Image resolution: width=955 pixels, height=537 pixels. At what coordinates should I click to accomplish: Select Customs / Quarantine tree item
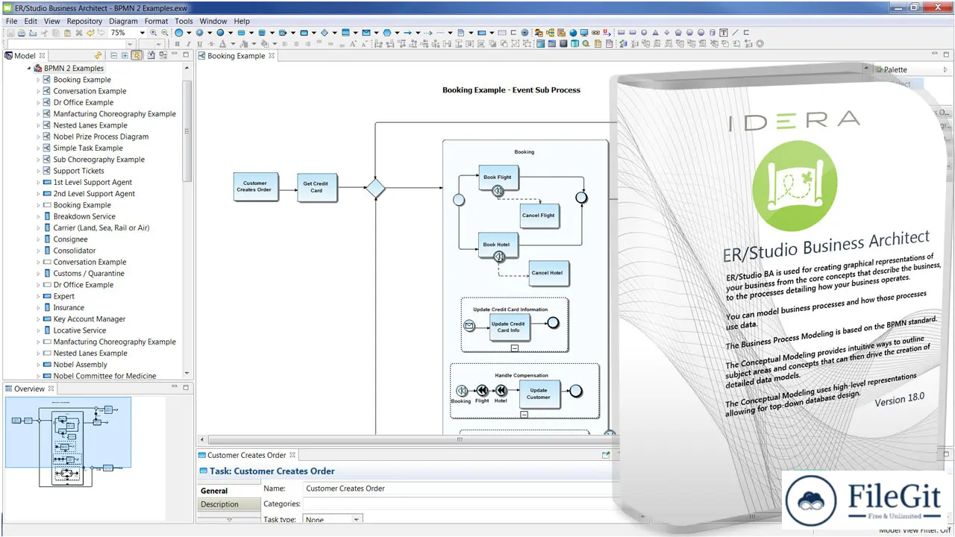click(x=89, y=274)
